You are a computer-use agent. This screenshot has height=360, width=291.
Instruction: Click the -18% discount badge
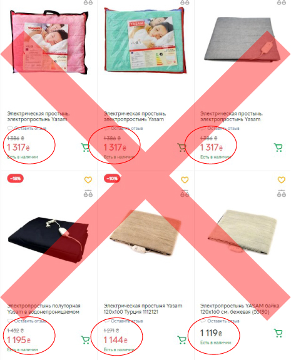[x=16, y=178]
